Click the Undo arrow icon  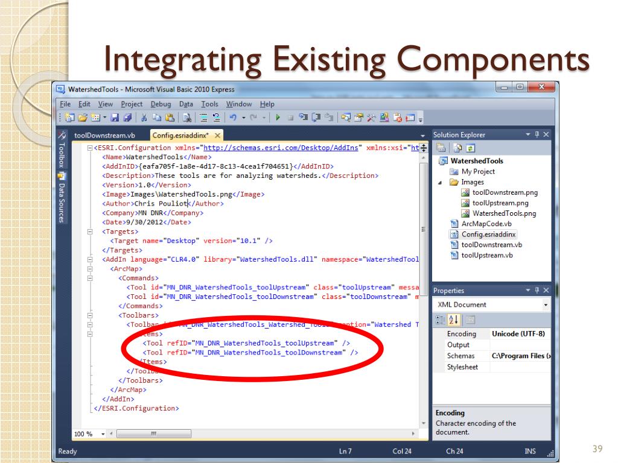click(x=234, y=118)
